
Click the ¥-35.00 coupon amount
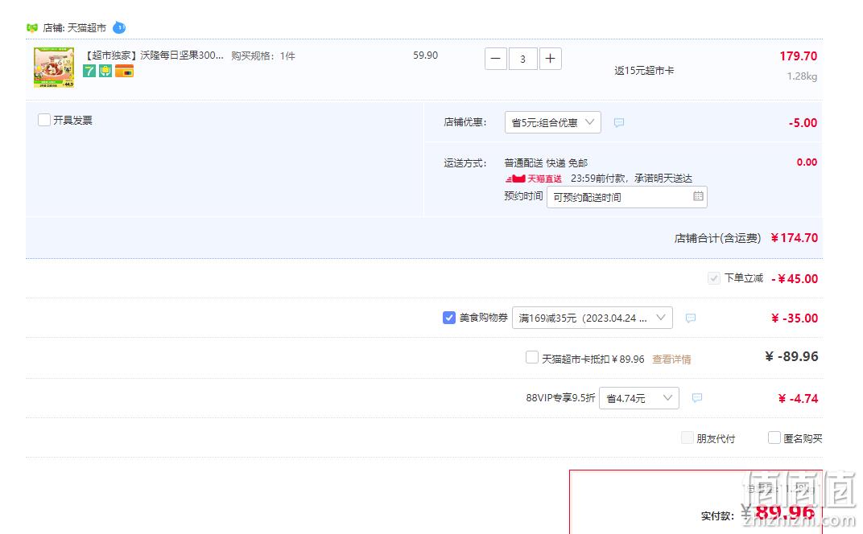point(795,318)
